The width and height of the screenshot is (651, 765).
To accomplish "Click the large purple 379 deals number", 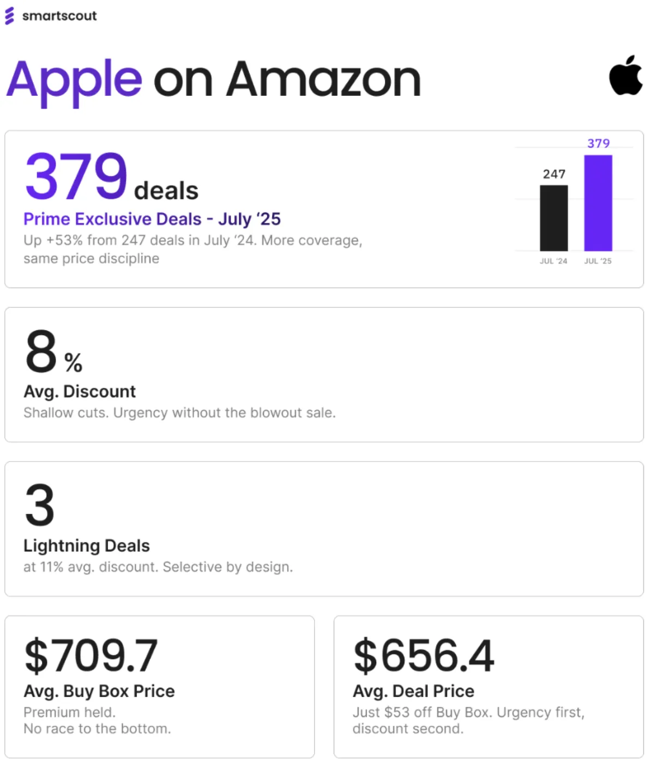I will [x=76, y=176].
